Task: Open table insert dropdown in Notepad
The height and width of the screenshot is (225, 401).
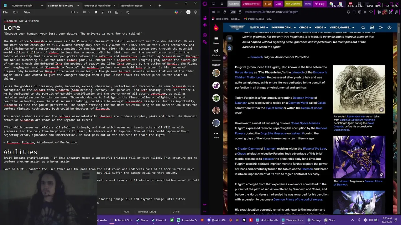Action: click(118, 12)
